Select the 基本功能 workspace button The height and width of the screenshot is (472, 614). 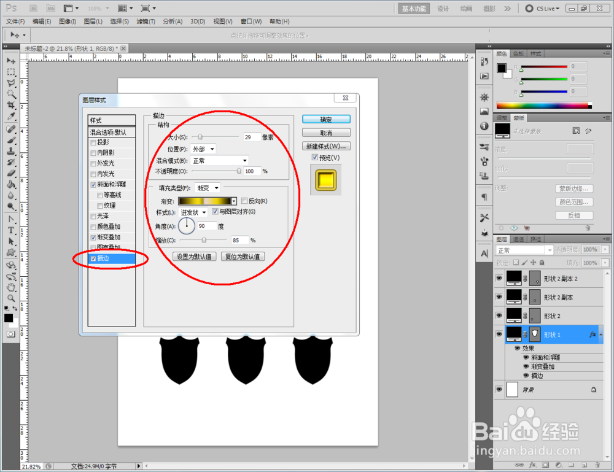tap(413, 8)
